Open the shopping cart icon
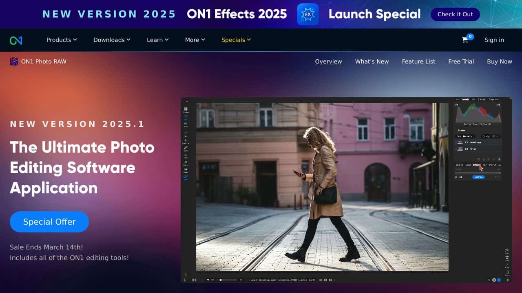522x293 pixels. [465, 40]
